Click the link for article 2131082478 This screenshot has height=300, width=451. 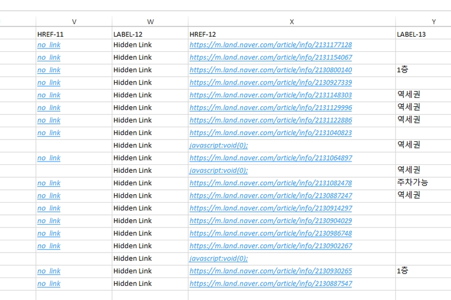(x=271, y=183)
